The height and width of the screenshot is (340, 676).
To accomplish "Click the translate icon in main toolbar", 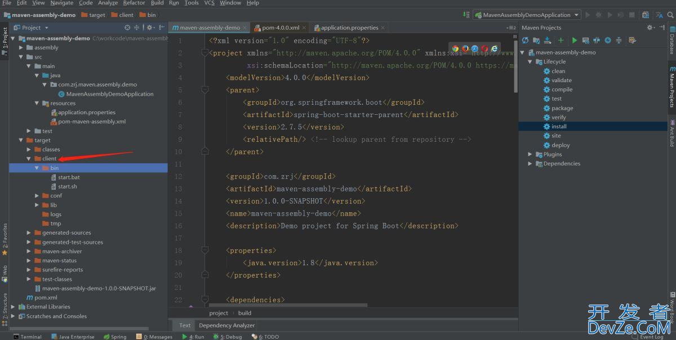I will click(659, 15).
